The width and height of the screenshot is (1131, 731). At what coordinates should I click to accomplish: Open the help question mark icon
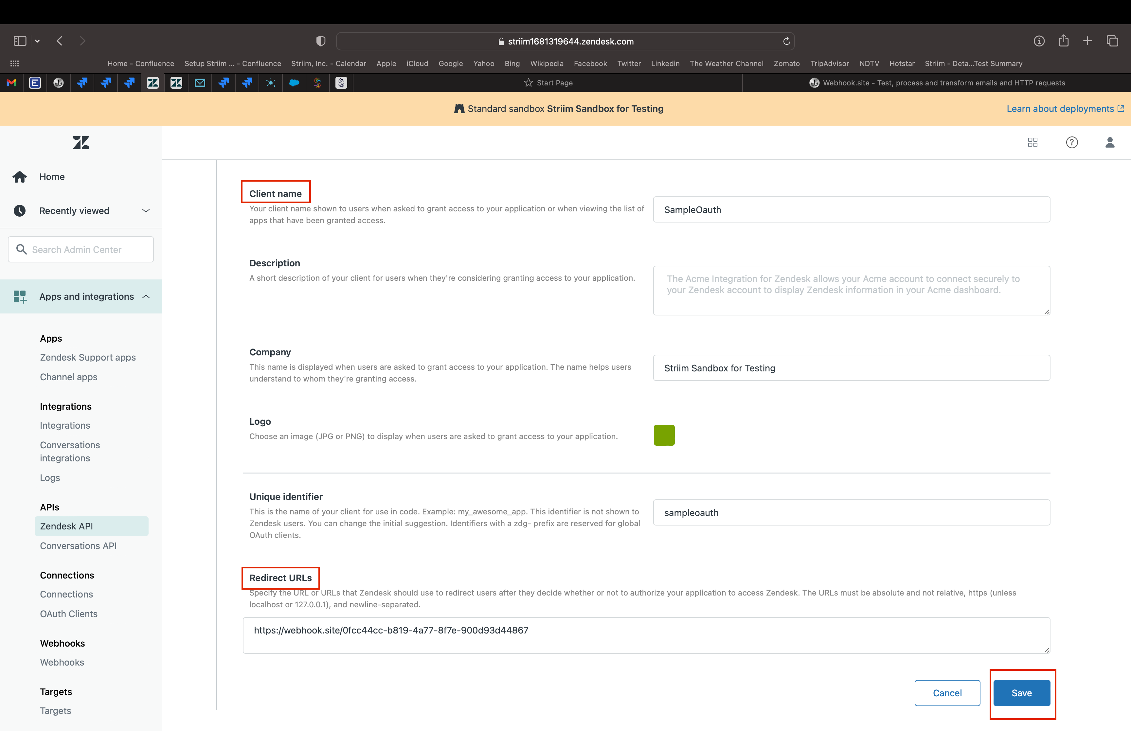(1071, 142)
